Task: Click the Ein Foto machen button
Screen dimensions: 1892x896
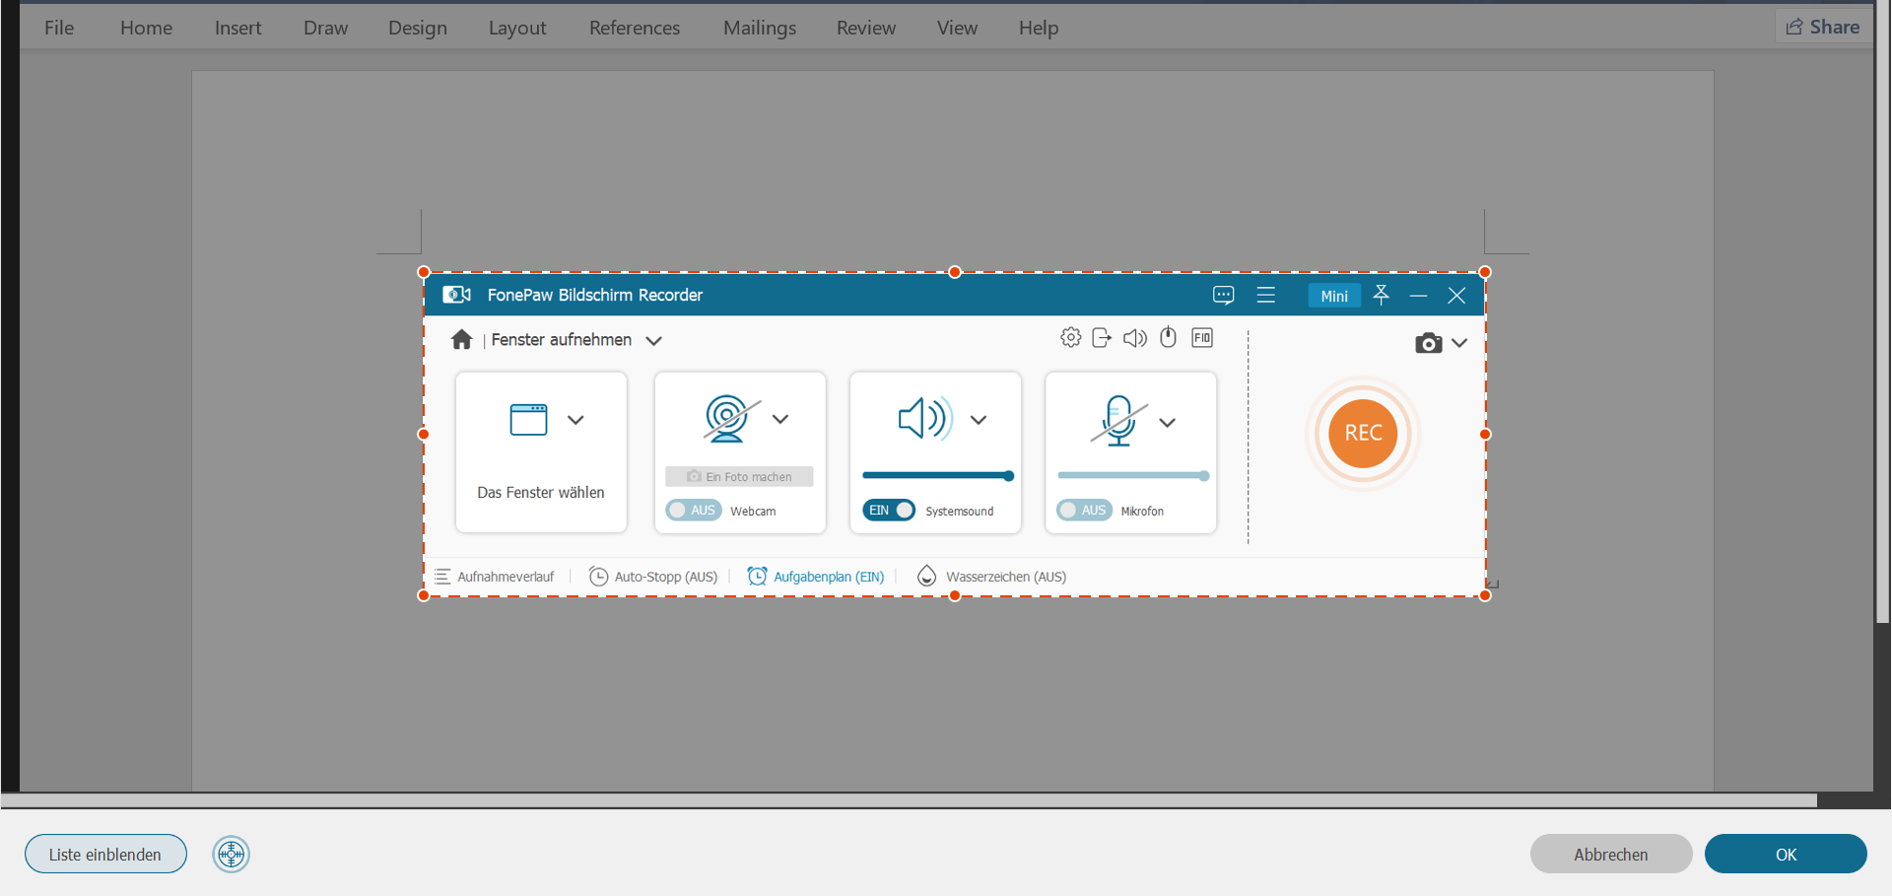Action: tap(739, 476)
